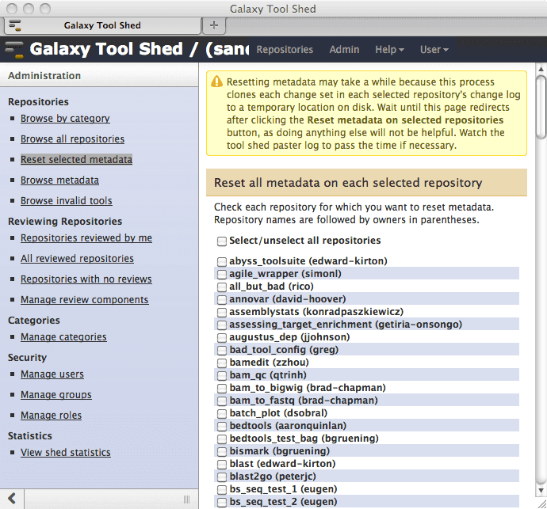Select the Admin menu item
The width and height of the screenshot is (547, 509).
344,49
